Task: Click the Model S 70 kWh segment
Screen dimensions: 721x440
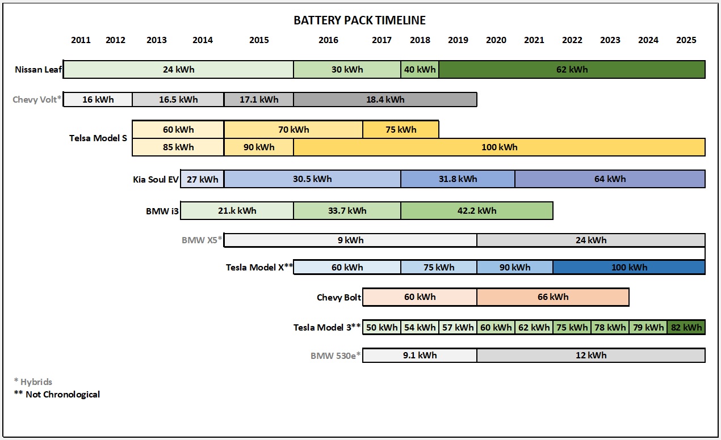Action: [x=294, y=129]
